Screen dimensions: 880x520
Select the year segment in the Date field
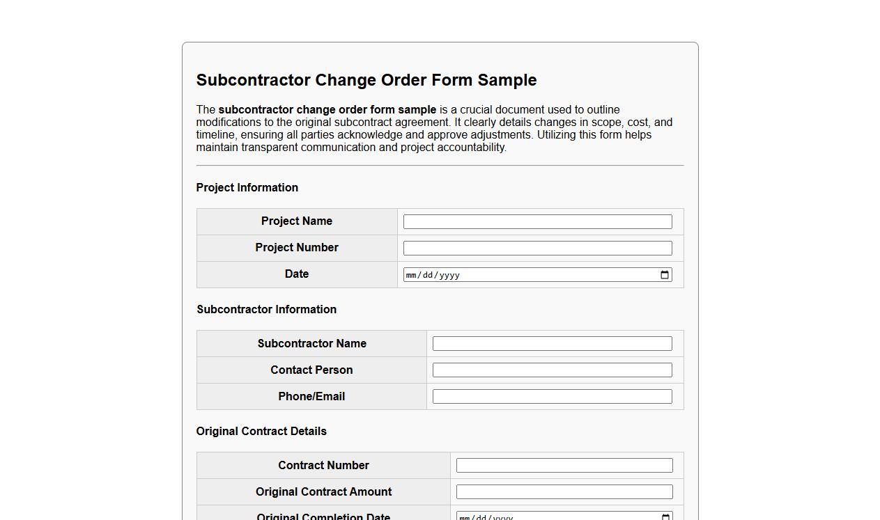(x=448, y=274)
